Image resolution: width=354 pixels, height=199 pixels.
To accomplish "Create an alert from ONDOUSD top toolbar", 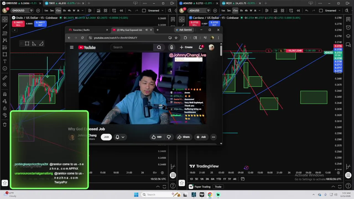I will pos(114,11).
